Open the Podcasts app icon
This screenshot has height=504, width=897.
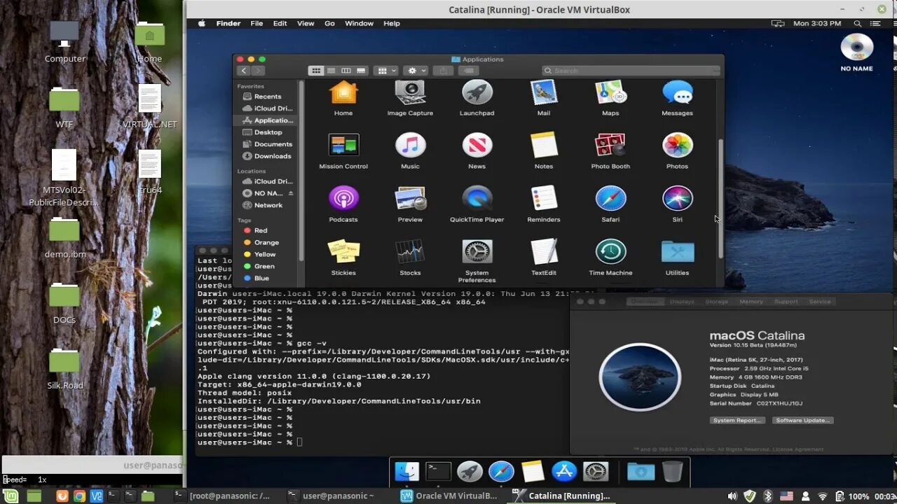pos(343,199)
